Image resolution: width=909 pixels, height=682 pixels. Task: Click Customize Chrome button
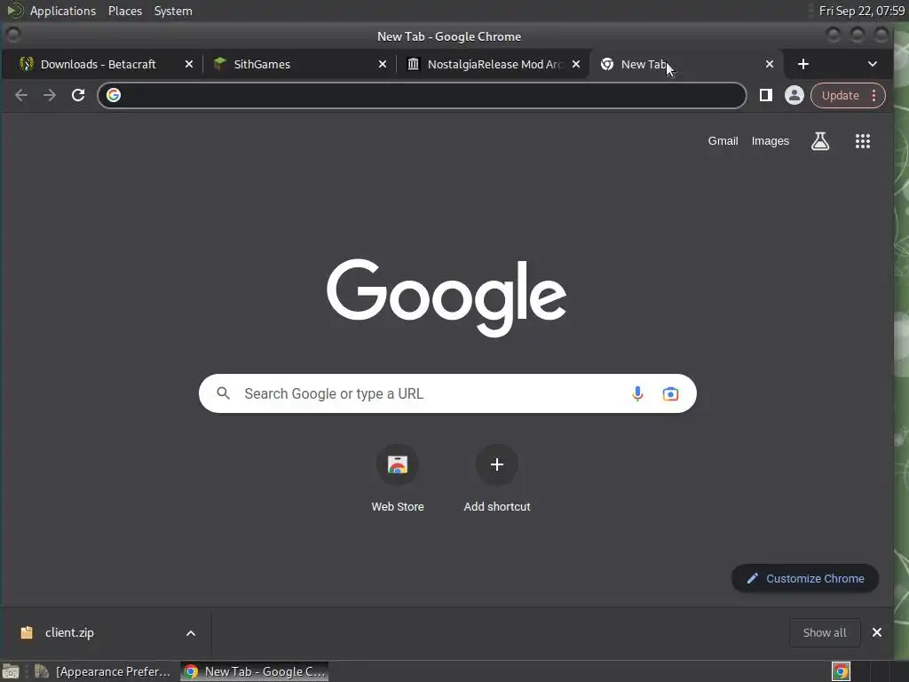[x=805, y=578]
